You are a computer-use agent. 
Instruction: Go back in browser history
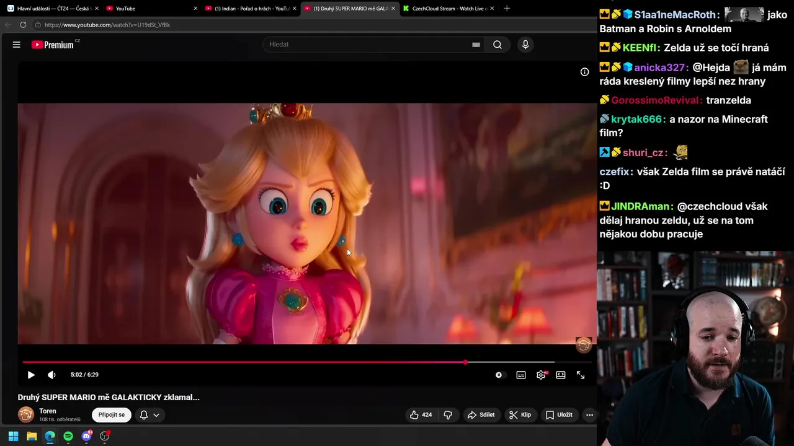[8, 25]
